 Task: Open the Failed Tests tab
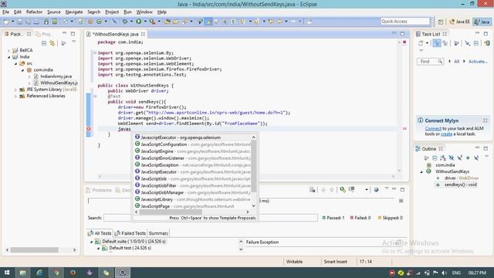(130, 233)
